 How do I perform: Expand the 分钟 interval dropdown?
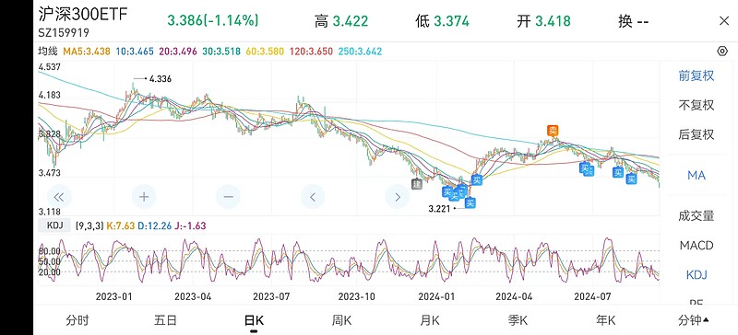(x=694, y=320)
